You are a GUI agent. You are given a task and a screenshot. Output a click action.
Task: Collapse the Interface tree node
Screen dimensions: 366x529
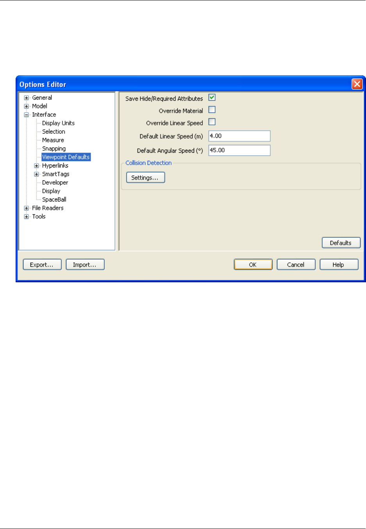(x=27, y=115)
